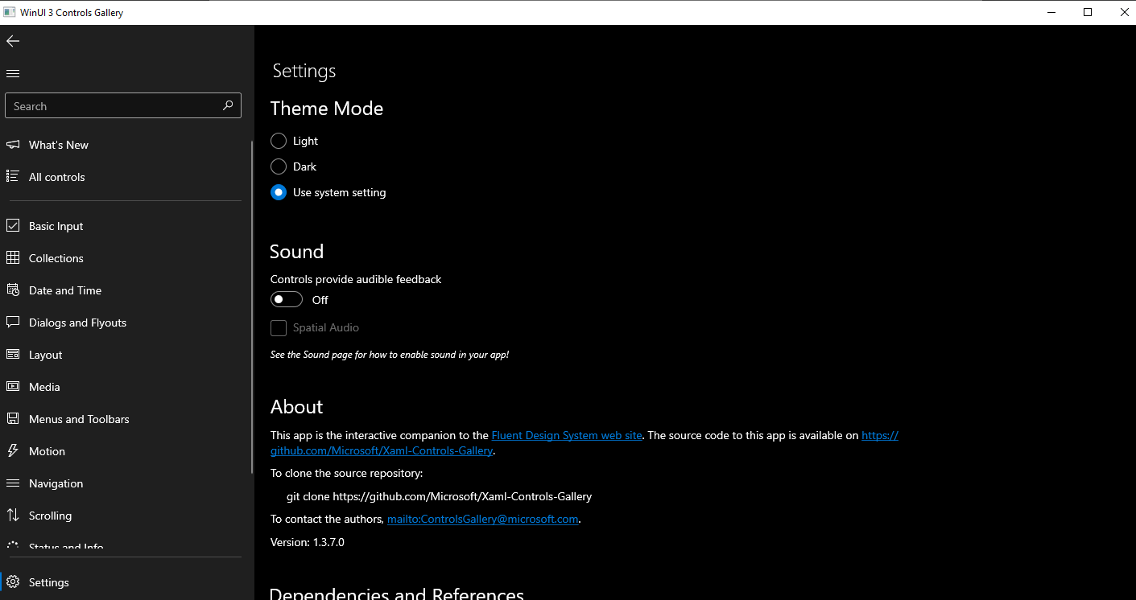Select the Date and Time icon
The width and height of the screenshot is (1136, 600).
(12, 290)
